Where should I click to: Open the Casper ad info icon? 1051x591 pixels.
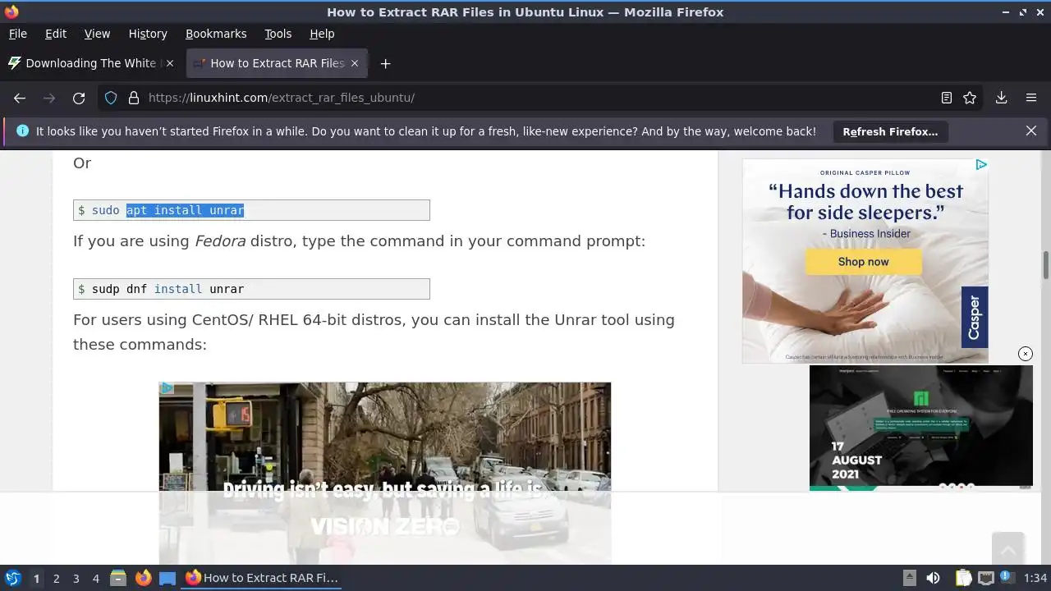pos(981,165)
